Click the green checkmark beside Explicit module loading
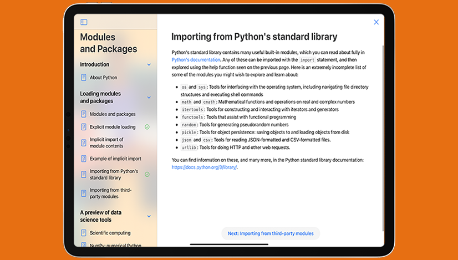The height and width of the screenshot is (260, 458). pyautogui.click(x=147, y=127)
